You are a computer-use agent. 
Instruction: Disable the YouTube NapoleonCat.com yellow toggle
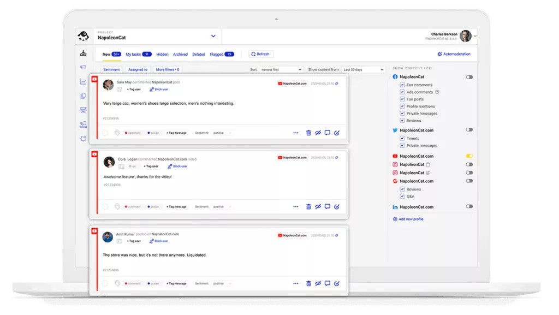[x=469, y=156]
